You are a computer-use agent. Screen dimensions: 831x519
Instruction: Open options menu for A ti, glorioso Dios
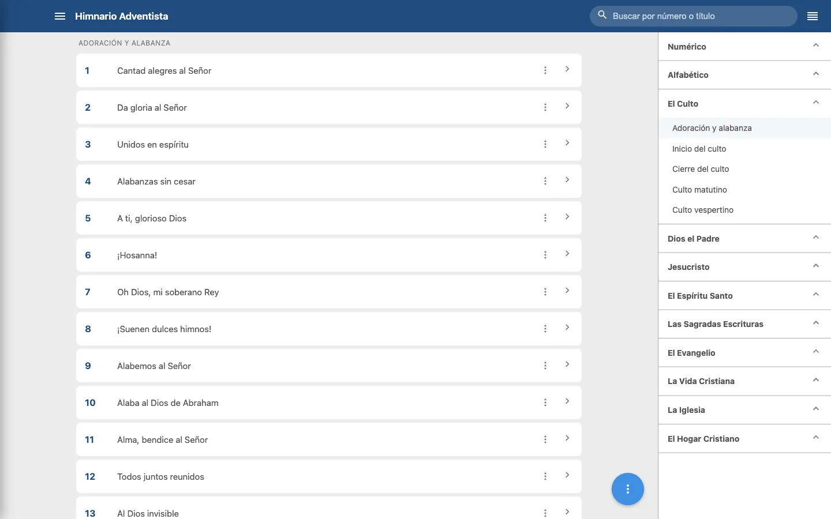[545, 218]
